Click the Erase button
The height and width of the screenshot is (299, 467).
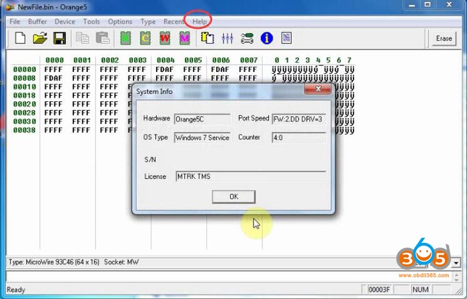point(444,39)
